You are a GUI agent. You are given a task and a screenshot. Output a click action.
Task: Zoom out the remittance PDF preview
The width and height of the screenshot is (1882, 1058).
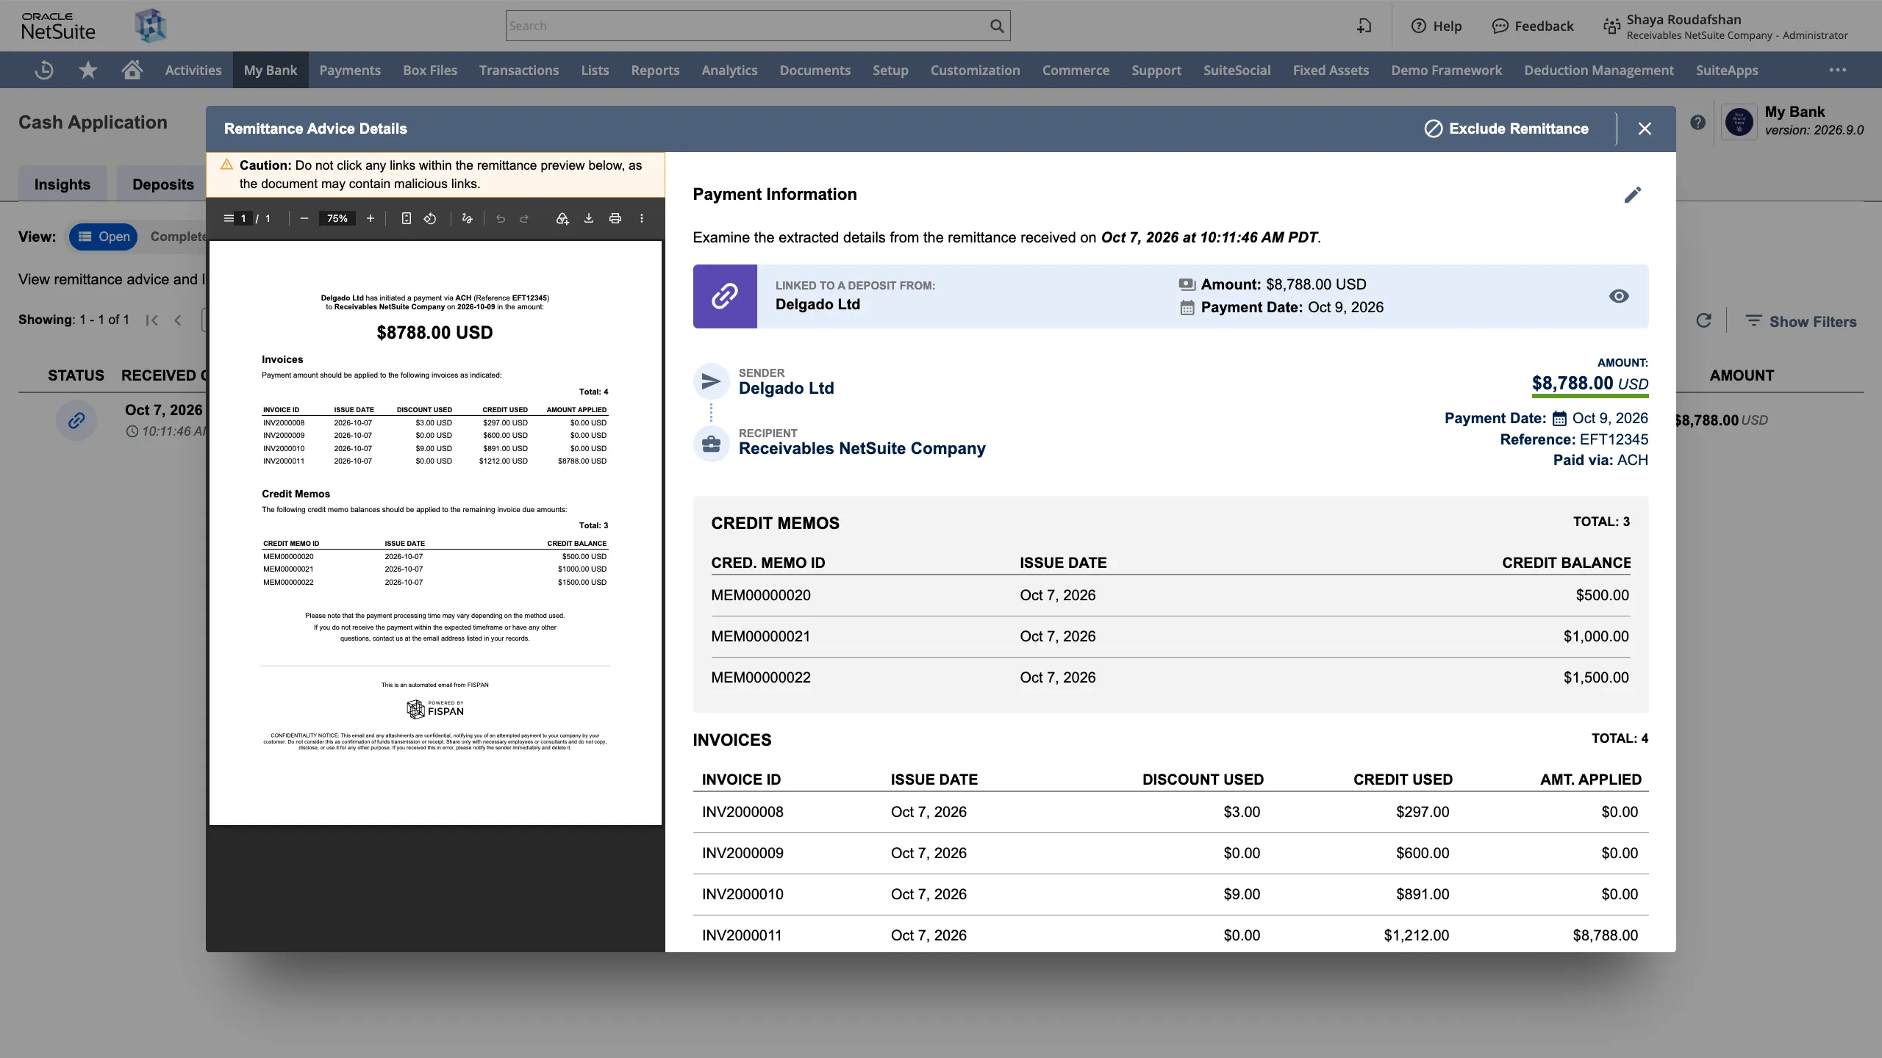coord(304,218)
